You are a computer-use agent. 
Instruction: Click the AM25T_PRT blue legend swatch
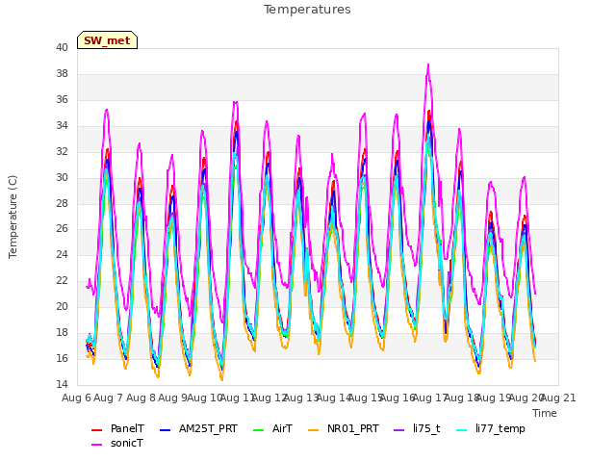165,430
